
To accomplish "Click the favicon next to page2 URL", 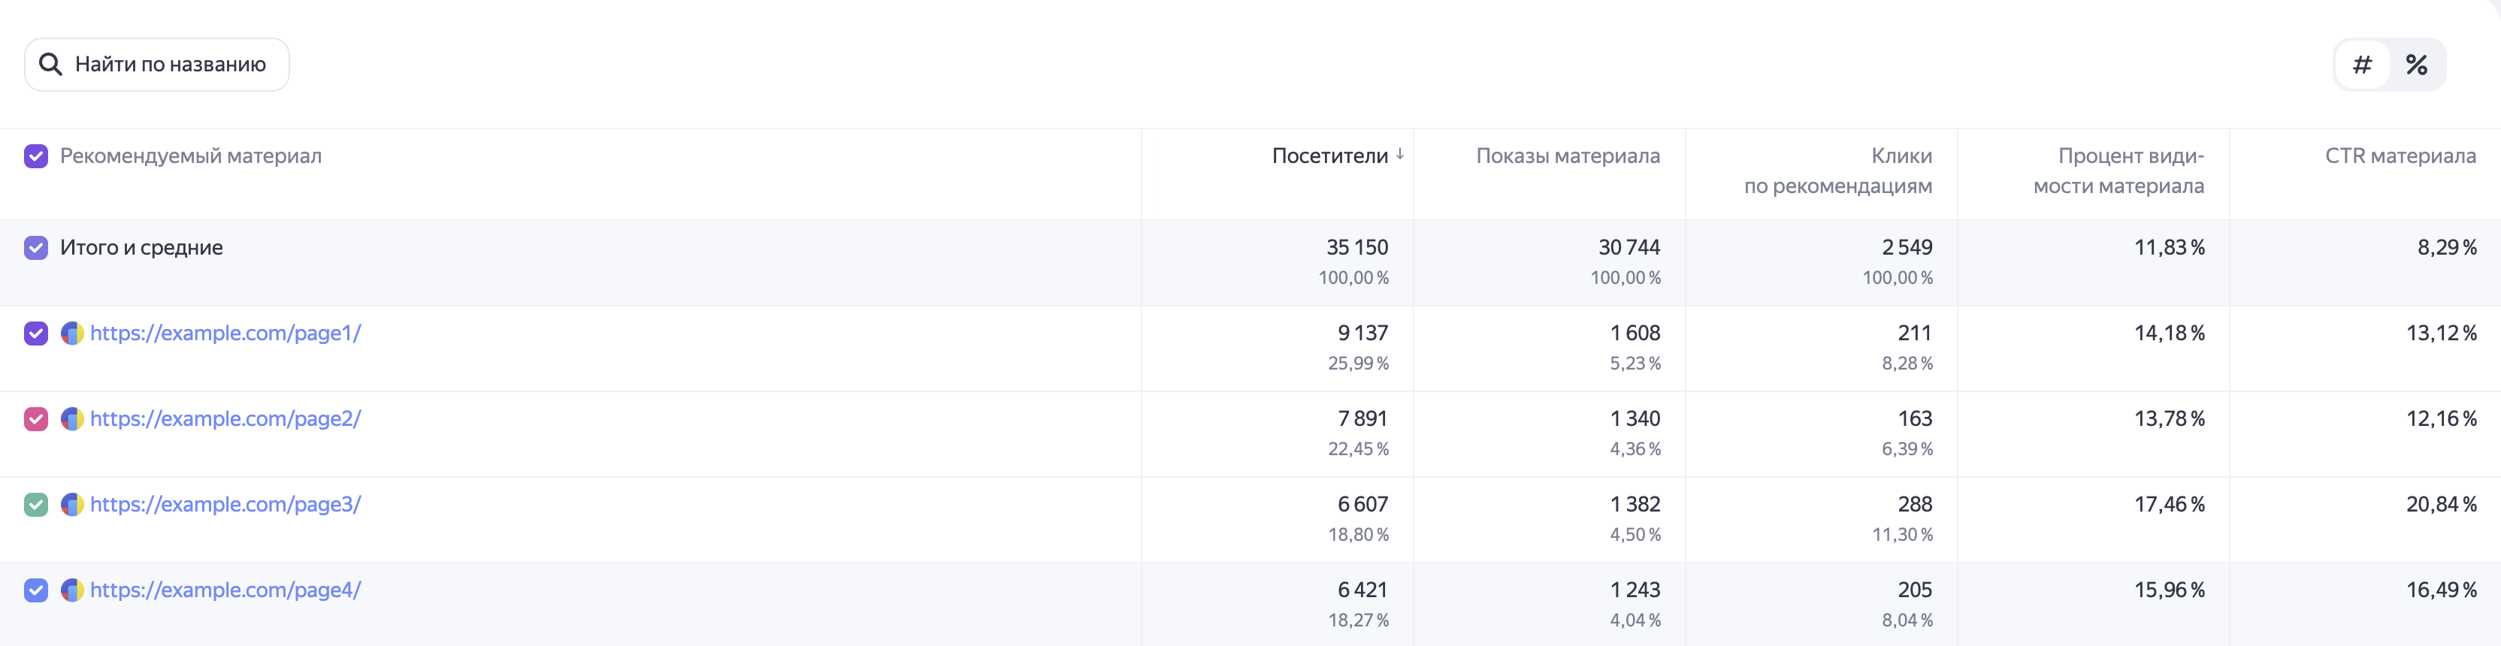I will [72, 419].
